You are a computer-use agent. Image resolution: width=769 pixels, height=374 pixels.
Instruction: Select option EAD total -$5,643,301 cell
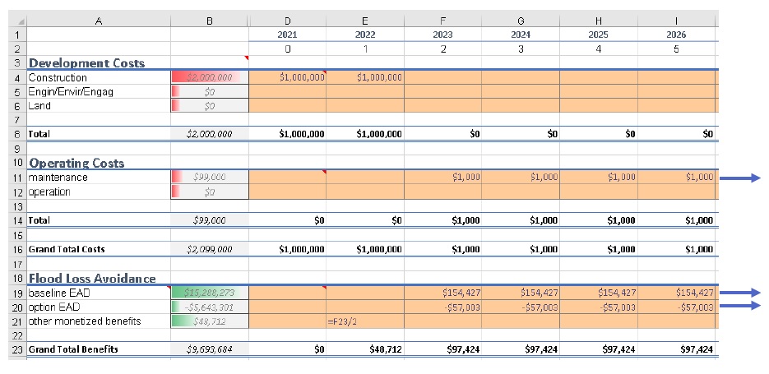coord(210,307)
